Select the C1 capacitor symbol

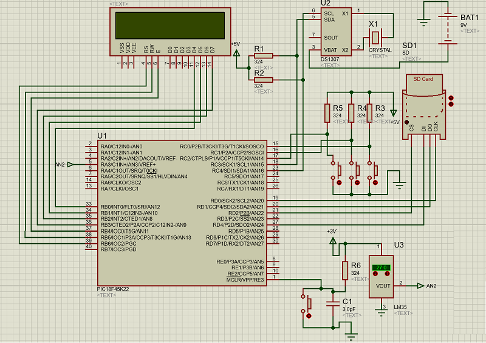(333, 302)
